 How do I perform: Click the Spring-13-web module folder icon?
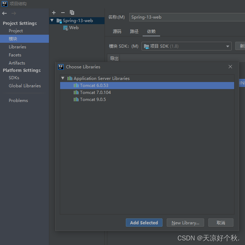pos(59,21)
